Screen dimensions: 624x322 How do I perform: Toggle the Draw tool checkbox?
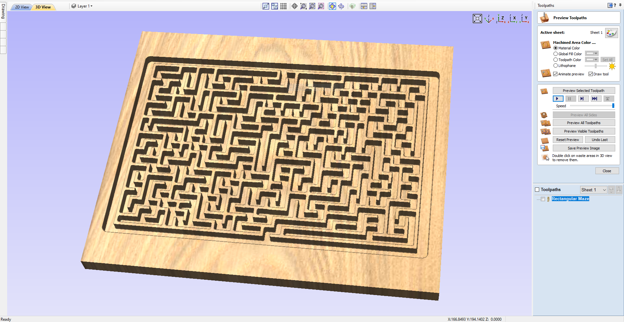tap(591, 74)
